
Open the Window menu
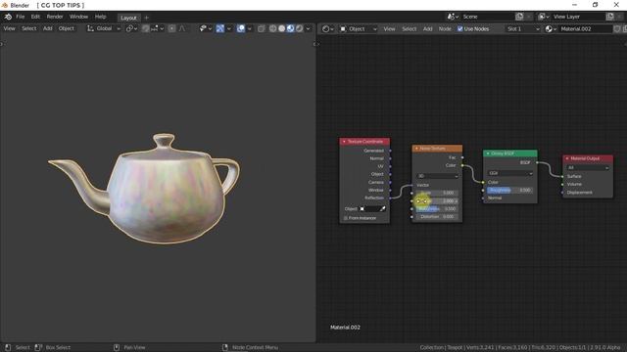pyautogui.click(x=78, y=17)
